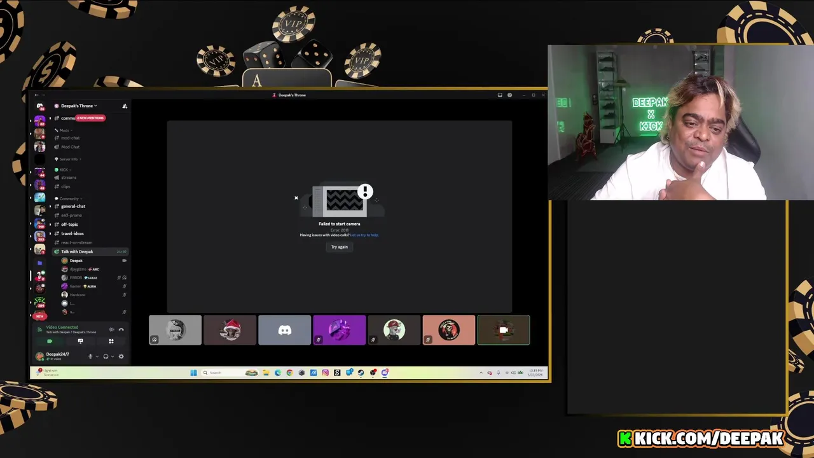Open the activities grid button
The image size is (814, 458).
(111, 341)
